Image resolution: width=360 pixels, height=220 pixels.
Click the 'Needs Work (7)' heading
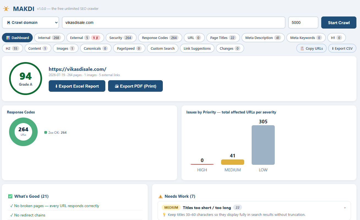tap(180, 196)
